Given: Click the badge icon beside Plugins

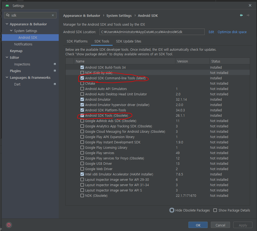Looking at the screenshot, I should point(55,71).
